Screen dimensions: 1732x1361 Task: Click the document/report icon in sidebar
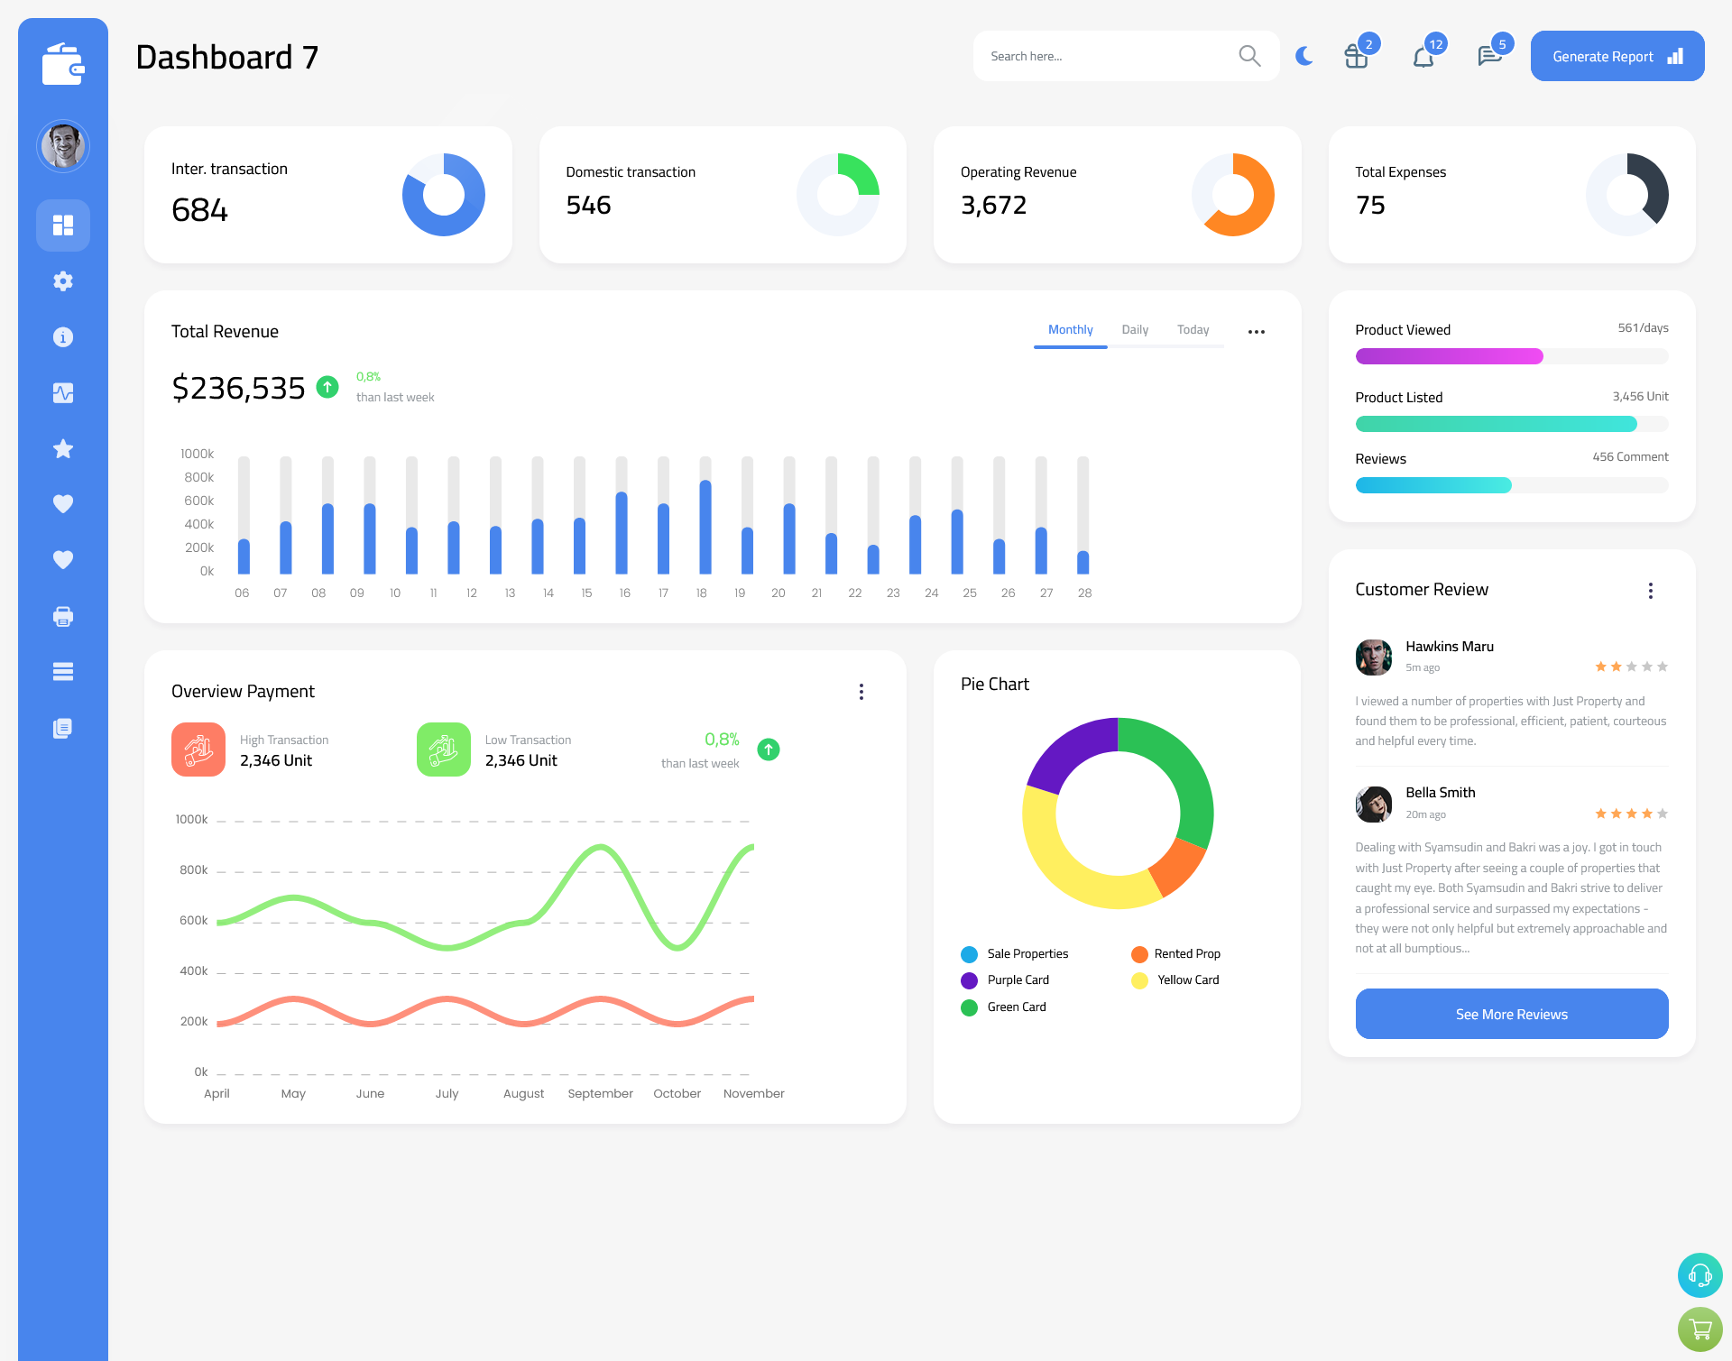[x=62, y=729]
